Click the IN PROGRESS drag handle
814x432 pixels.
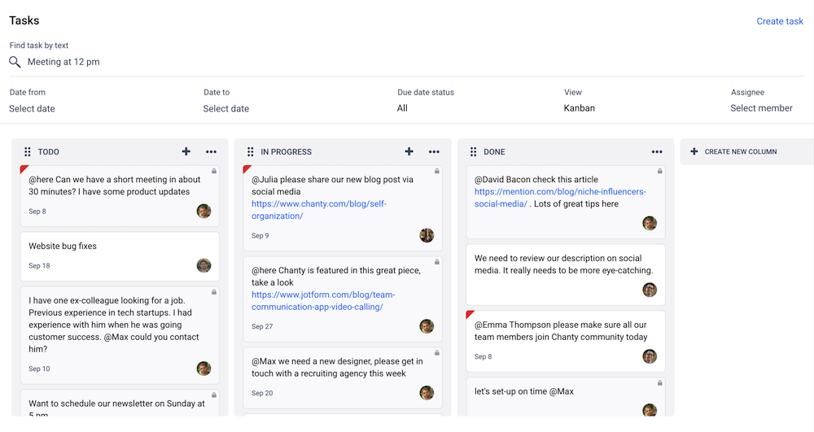[250, 151]
